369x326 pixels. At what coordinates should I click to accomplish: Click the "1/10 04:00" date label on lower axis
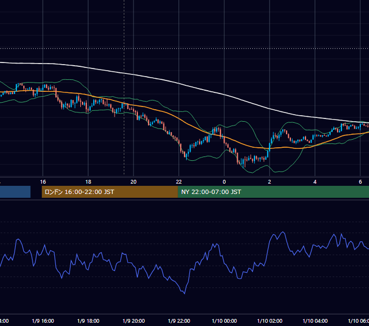(x=315, y=321)
